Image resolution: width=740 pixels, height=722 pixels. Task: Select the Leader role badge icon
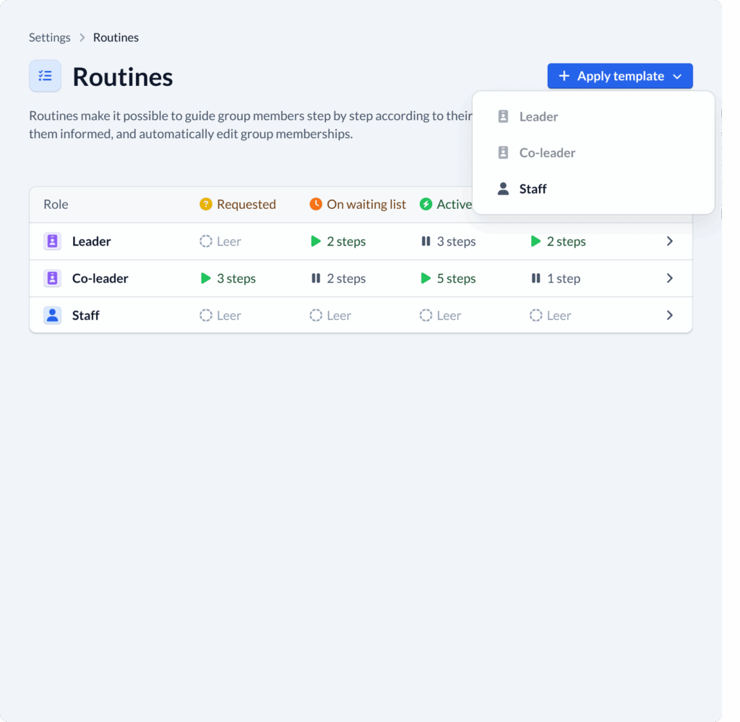click(x=52, y=241)
